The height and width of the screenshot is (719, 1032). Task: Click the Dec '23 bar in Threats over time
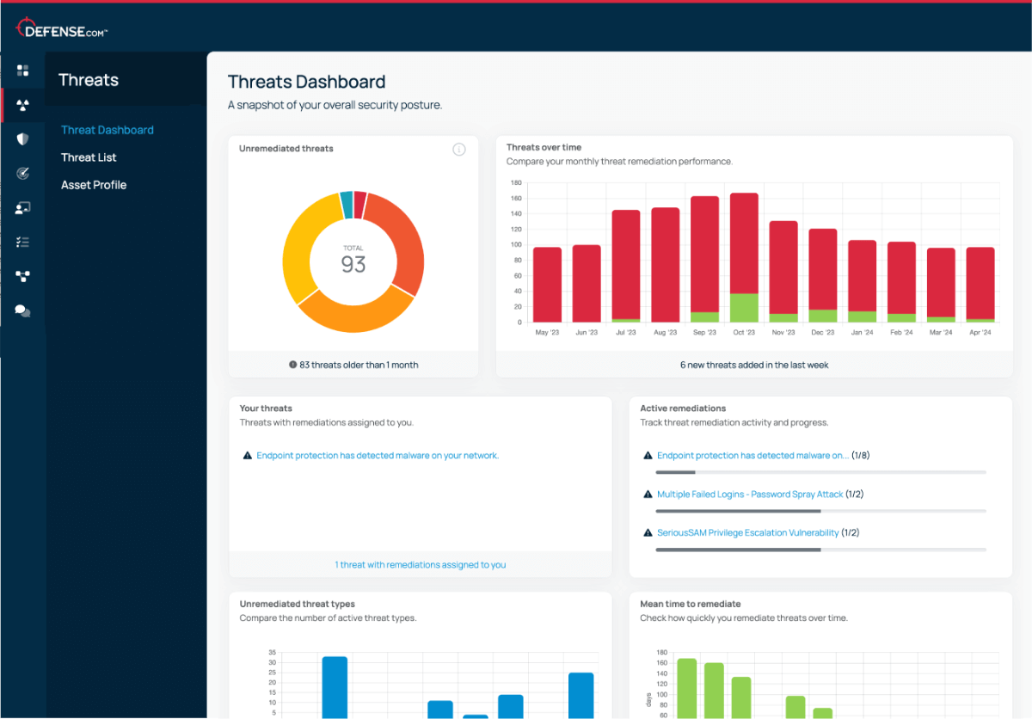[x=823, y=275]
